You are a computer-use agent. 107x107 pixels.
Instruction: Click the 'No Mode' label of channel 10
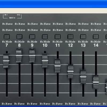point(45,42)
